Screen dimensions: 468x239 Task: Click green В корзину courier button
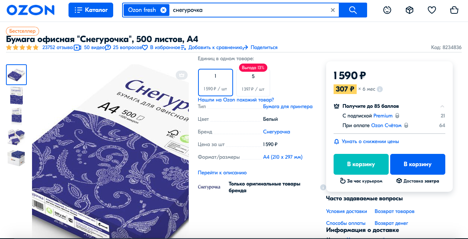tap(361, 164)
